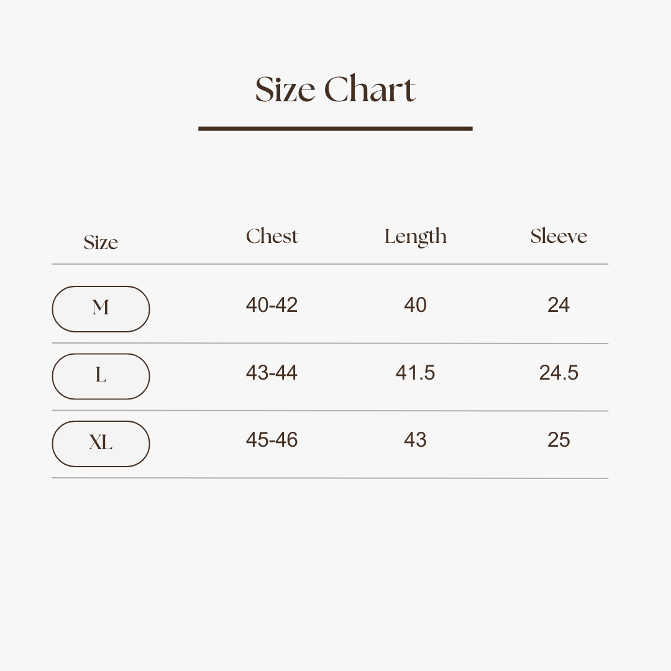Viewport: 671px width, 671px height.
Task: Pick the XL size pill
Action: coord(101,443)
